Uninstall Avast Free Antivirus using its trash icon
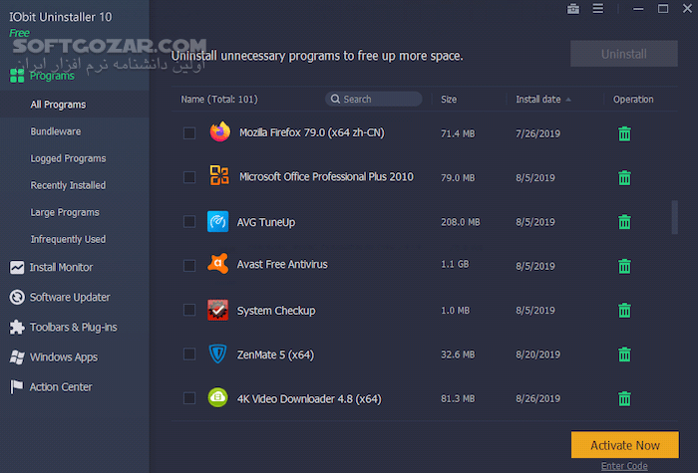This screenshot has height=473, width=698. (x=624, y=266)
